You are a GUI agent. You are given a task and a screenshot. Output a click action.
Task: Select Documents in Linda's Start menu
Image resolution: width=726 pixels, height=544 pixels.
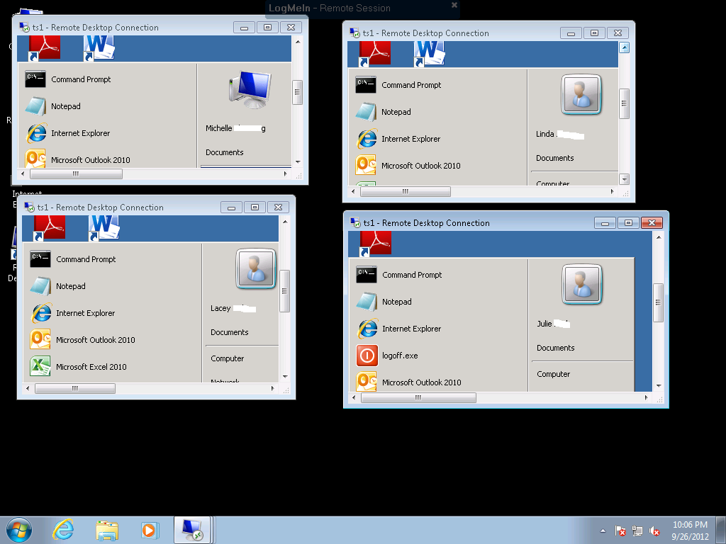tap(554, 158)
